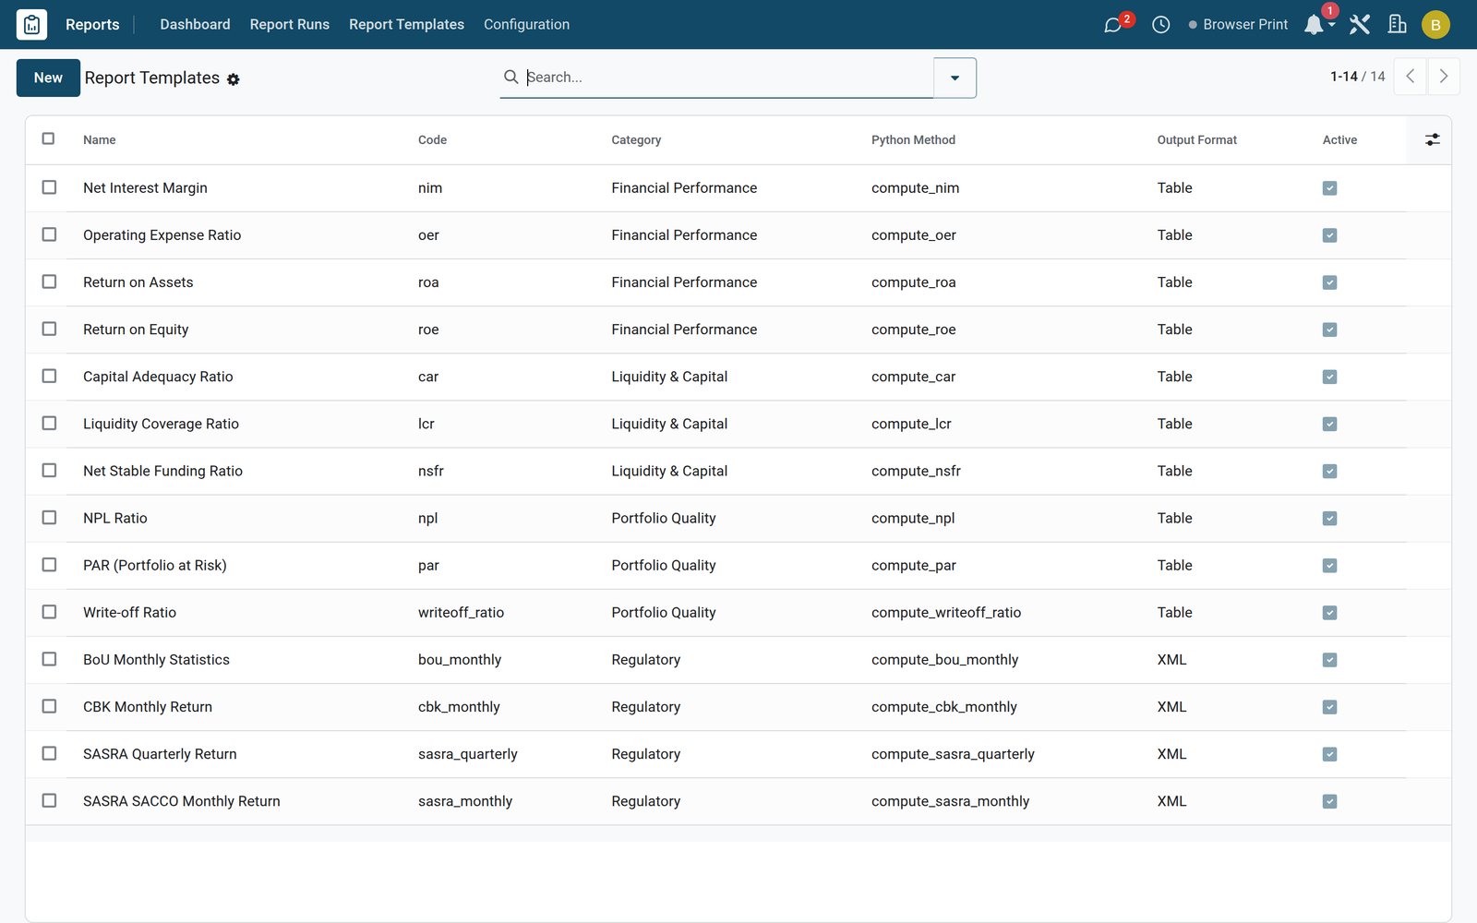The height and width of the screenshot is (923, 1477).
Task: Toggle Active checkbox for CBK Monthly Return
Action: pos(1329,707)
